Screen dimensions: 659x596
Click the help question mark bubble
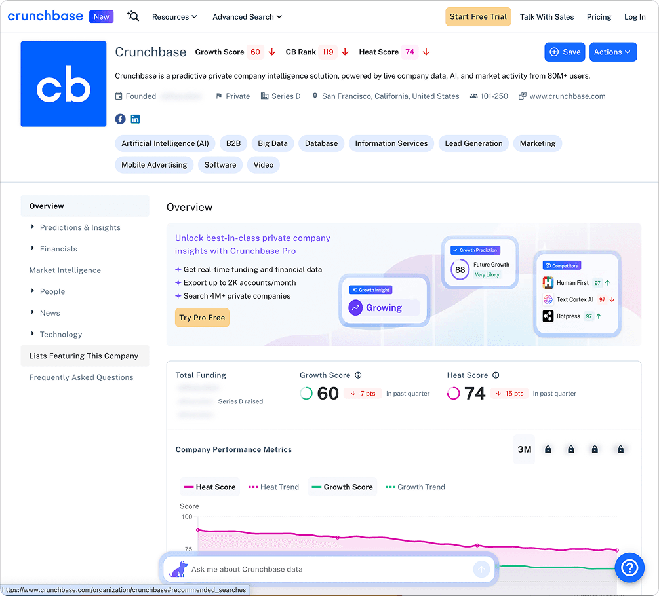click(629, 567)
